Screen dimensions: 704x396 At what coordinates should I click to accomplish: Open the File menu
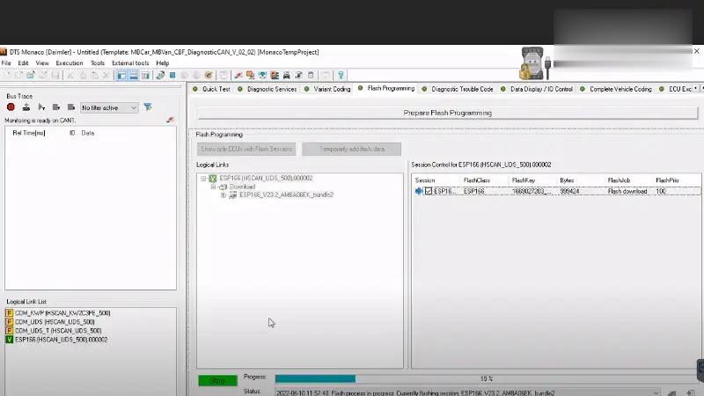point(6,63)
